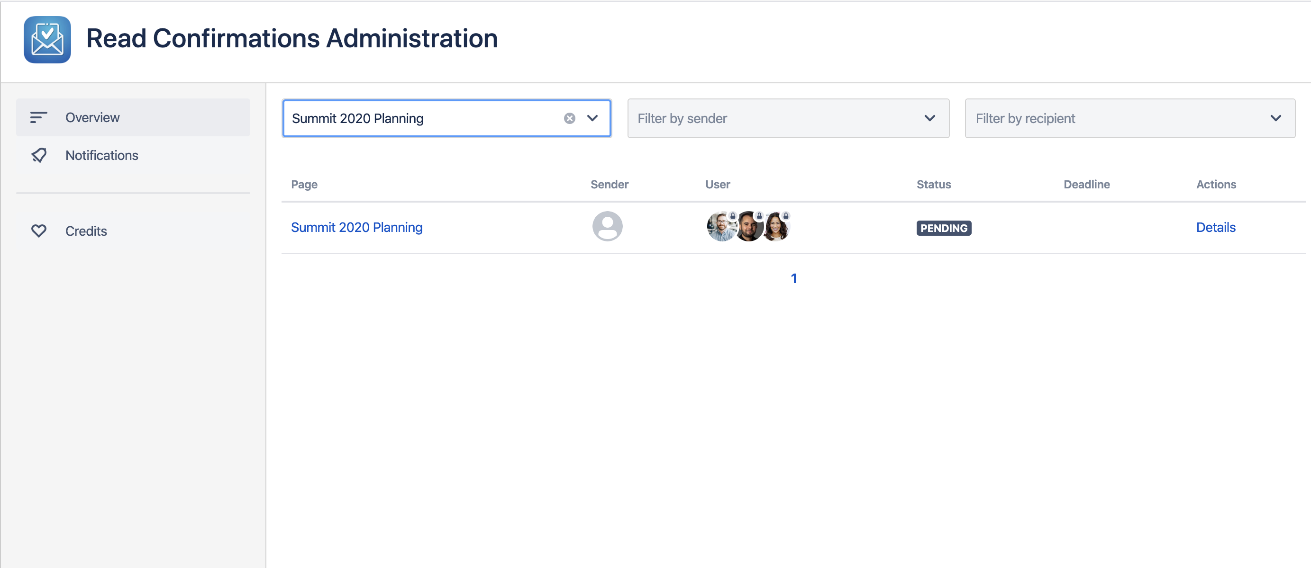
Task: Click the woman user avatar
Action: (776, 227)
